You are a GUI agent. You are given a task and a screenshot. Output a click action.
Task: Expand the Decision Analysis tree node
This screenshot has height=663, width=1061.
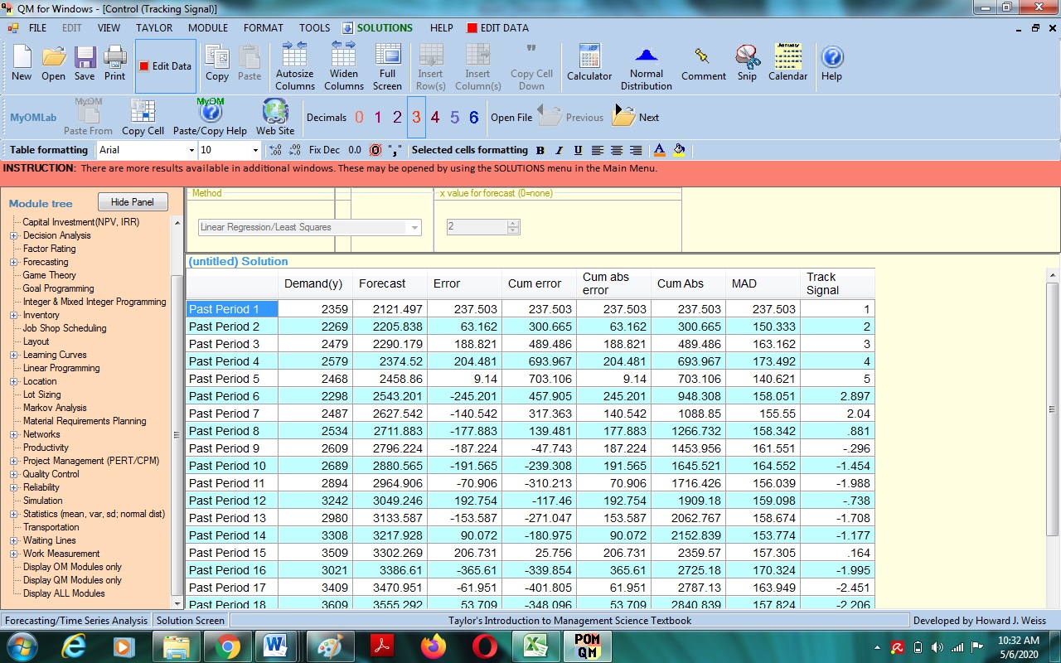click(14, 235)
